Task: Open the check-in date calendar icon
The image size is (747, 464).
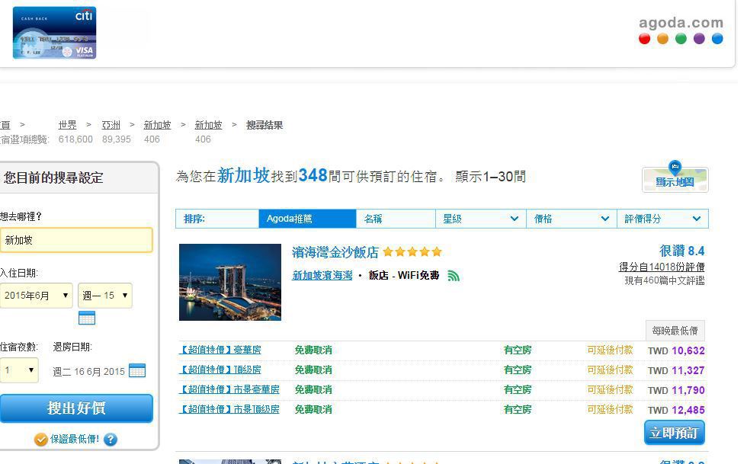Action: point(87,318)
